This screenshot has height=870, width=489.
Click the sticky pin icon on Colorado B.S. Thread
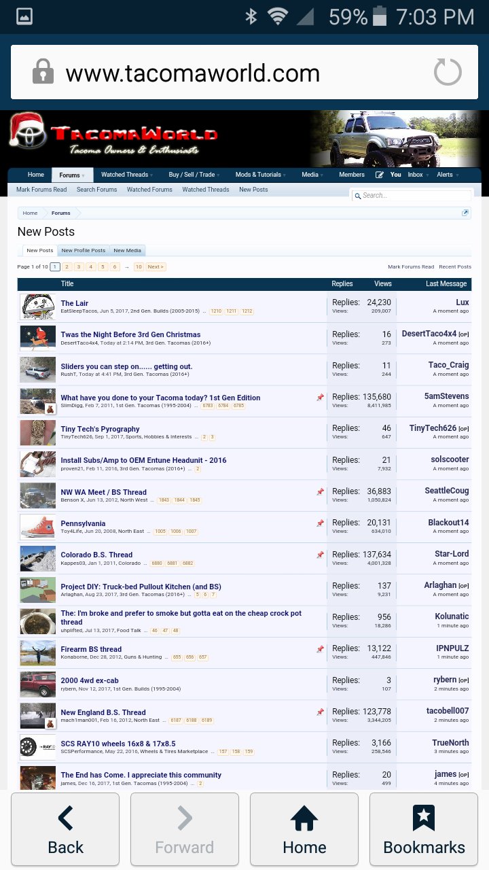point(320,555)
